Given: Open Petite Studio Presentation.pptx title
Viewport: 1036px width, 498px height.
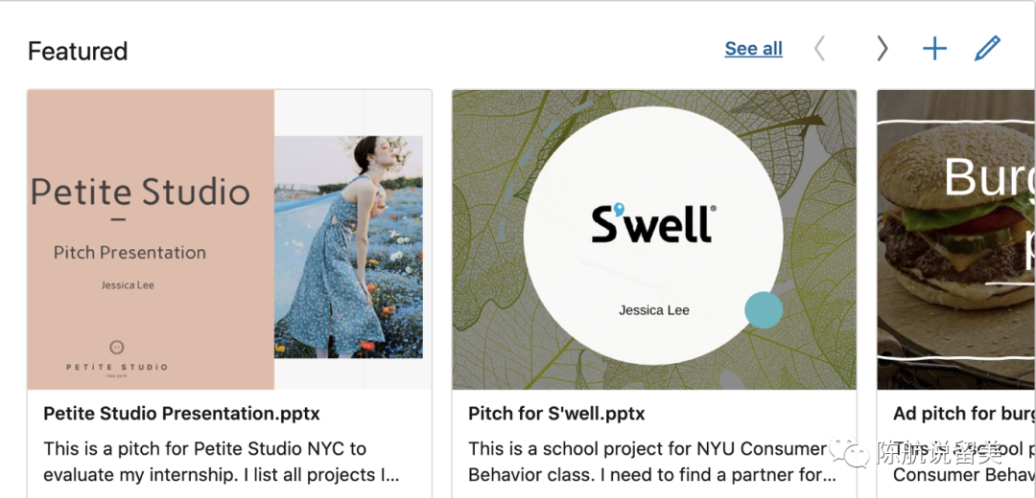Looking at the screenshot, I should tap(182, 414).
